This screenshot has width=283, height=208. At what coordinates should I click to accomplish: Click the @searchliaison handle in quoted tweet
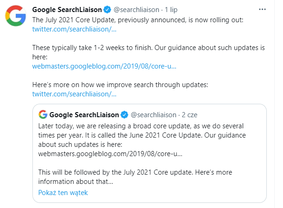click(153, 115)
